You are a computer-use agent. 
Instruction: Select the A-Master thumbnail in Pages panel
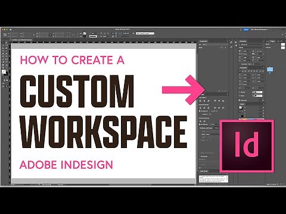tap(283, 48)
